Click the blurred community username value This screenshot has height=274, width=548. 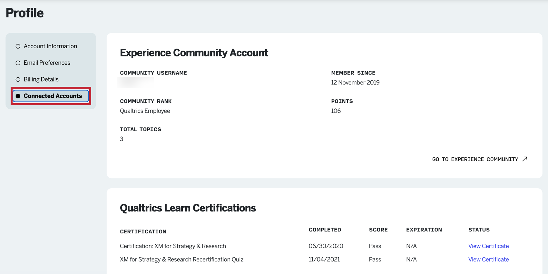tap(135, 83)
